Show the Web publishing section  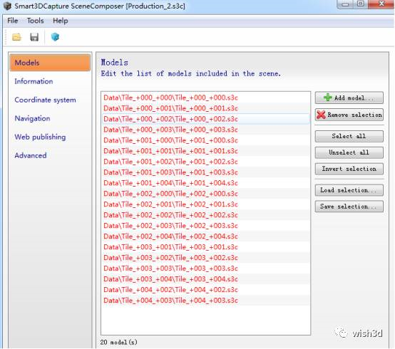[40, 137]
